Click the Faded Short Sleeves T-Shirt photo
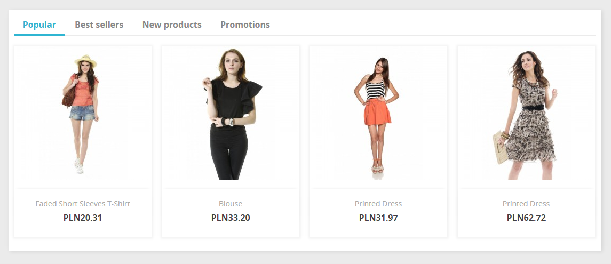 [83, 115]
